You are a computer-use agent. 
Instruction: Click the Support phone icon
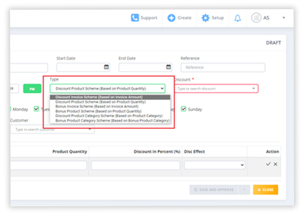tap(135, 18)
